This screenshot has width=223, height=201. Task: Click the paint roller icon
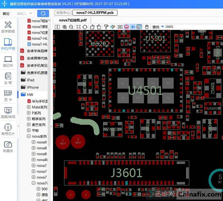(x=106, y=27)
